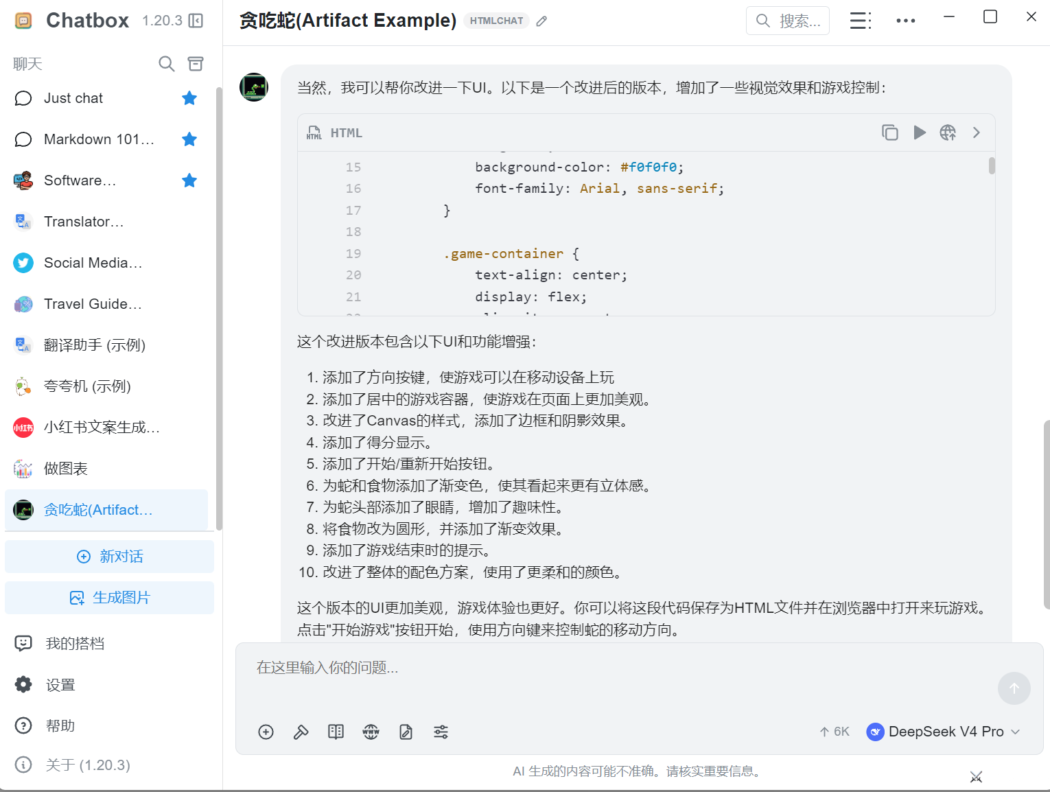
Task: Open the three-dot more options menu
Action: pos(906,21)
